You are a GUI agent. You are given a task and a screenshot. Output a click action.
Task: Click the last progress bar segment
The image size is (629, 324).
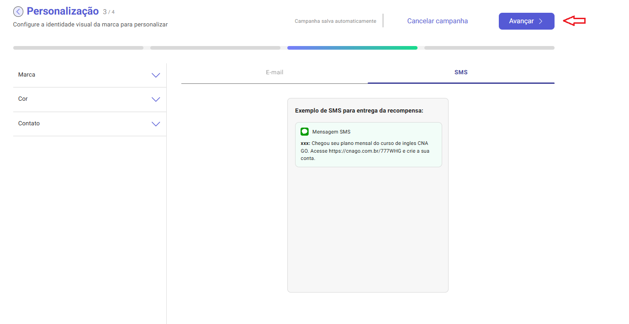(489, 47)
